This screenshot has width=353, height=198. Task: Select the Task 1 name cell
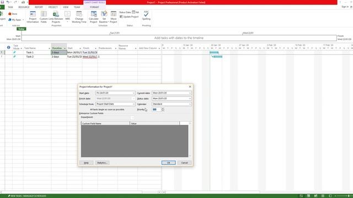click(37, 52)
